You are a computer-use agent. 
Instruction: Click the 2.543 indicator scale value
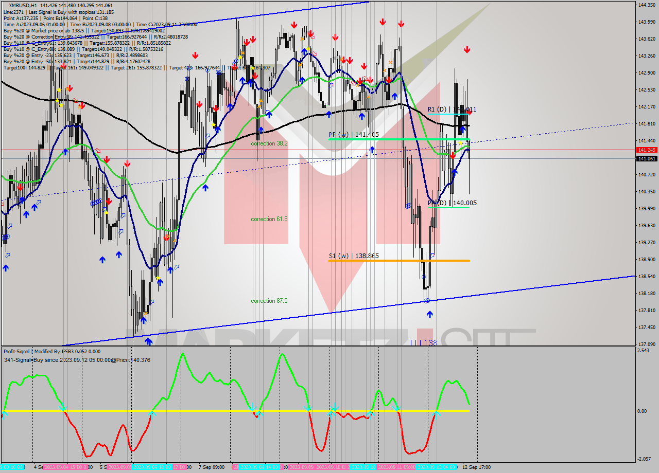coord(644,351)
